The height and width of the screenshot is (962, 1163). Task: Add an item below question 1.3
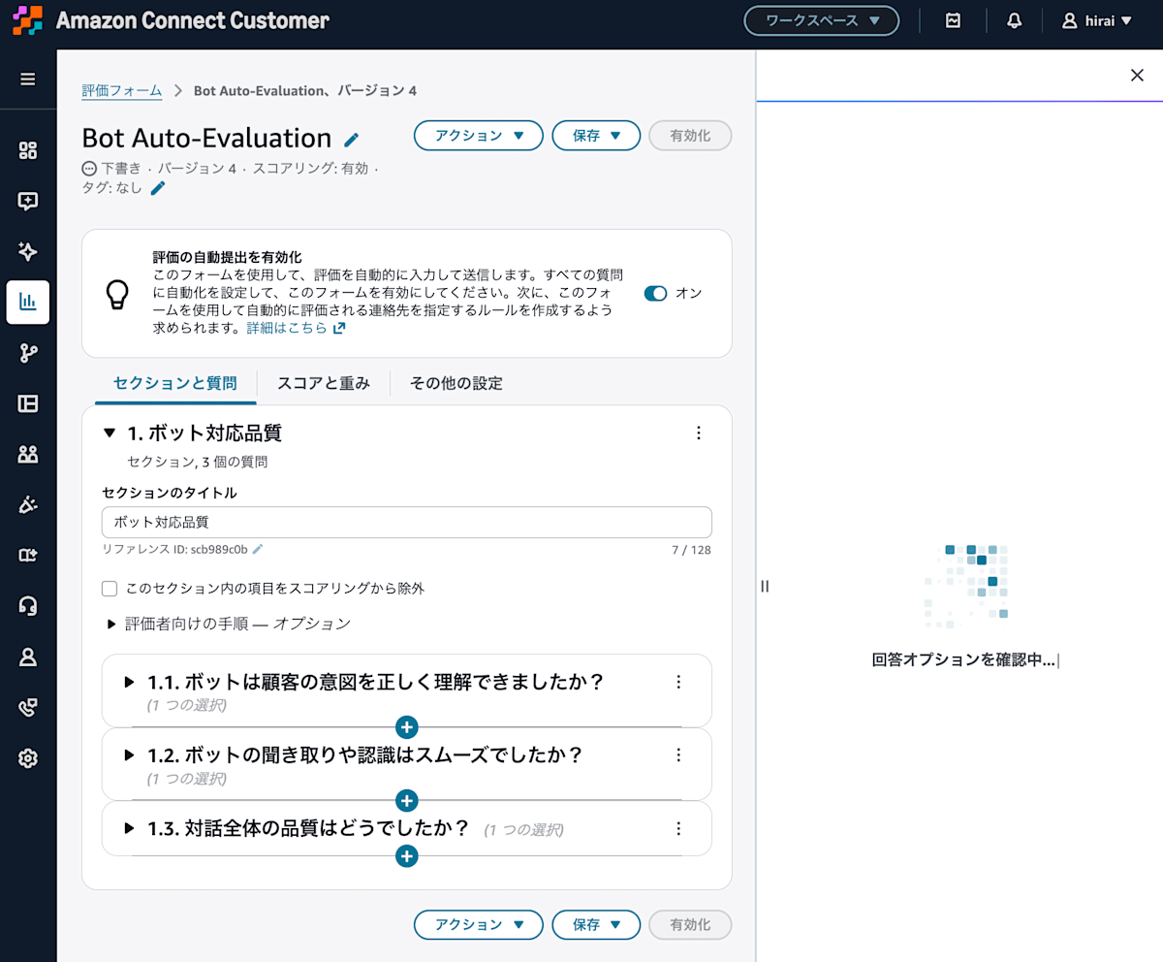[407, 856]
